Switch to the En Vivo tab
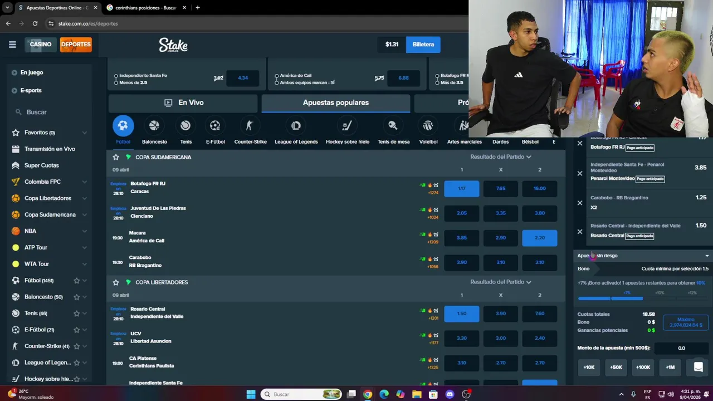The image size is (713, 401). [183, 102]
